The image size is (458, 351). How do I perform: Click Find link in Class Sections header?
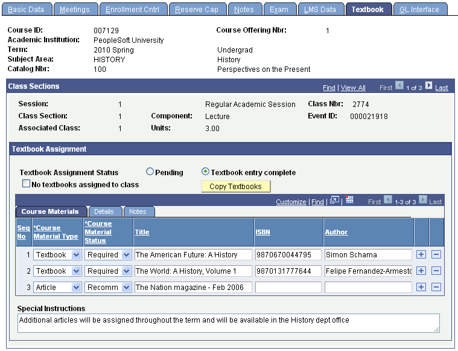tap(329, 88)
